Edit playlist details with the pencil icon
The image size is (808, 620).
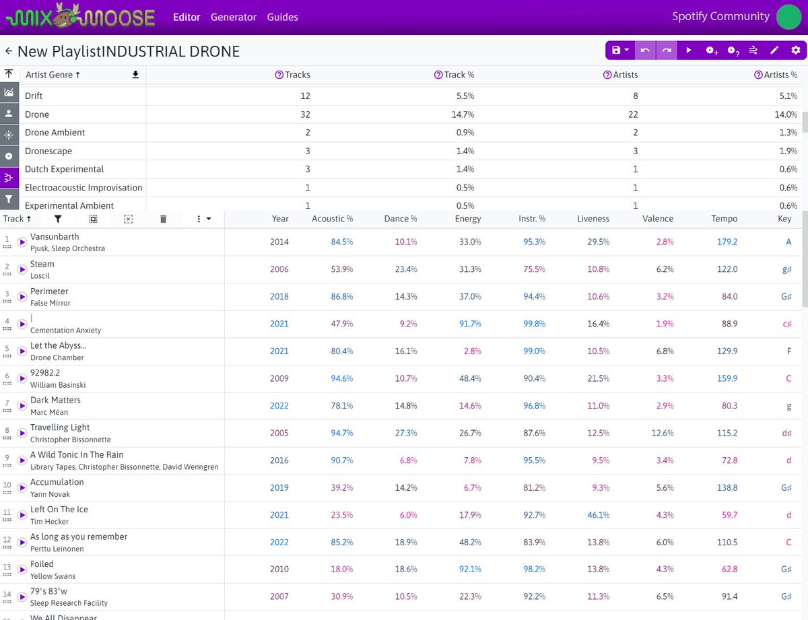[774, 50]
